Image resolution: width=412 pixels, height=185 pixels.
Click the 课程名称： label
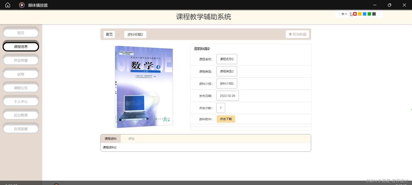point(206,60)
